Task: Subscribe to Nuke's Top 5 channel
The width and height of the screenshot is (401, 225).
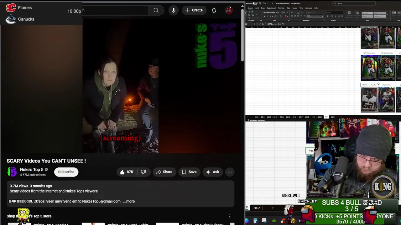Action: pyautogui.click(x=66, y=172)
